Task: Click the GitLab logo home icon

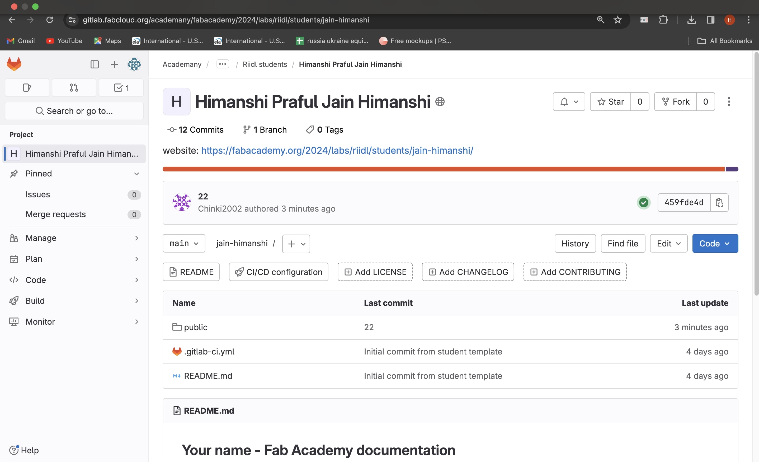Action: coord(14,64)
